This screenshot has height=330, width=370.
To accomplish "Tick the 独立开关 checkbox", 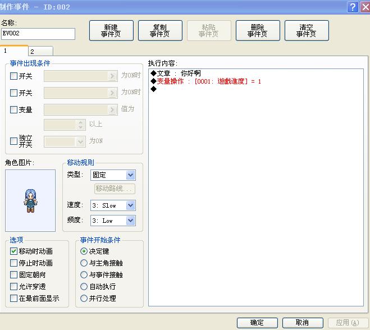I will pos(13,141).
